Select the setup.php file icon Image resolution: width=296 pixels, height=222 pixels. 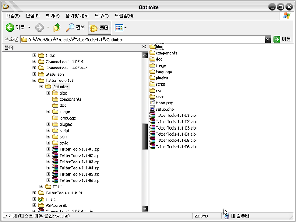pyautogui.click(x=153, y=109)
